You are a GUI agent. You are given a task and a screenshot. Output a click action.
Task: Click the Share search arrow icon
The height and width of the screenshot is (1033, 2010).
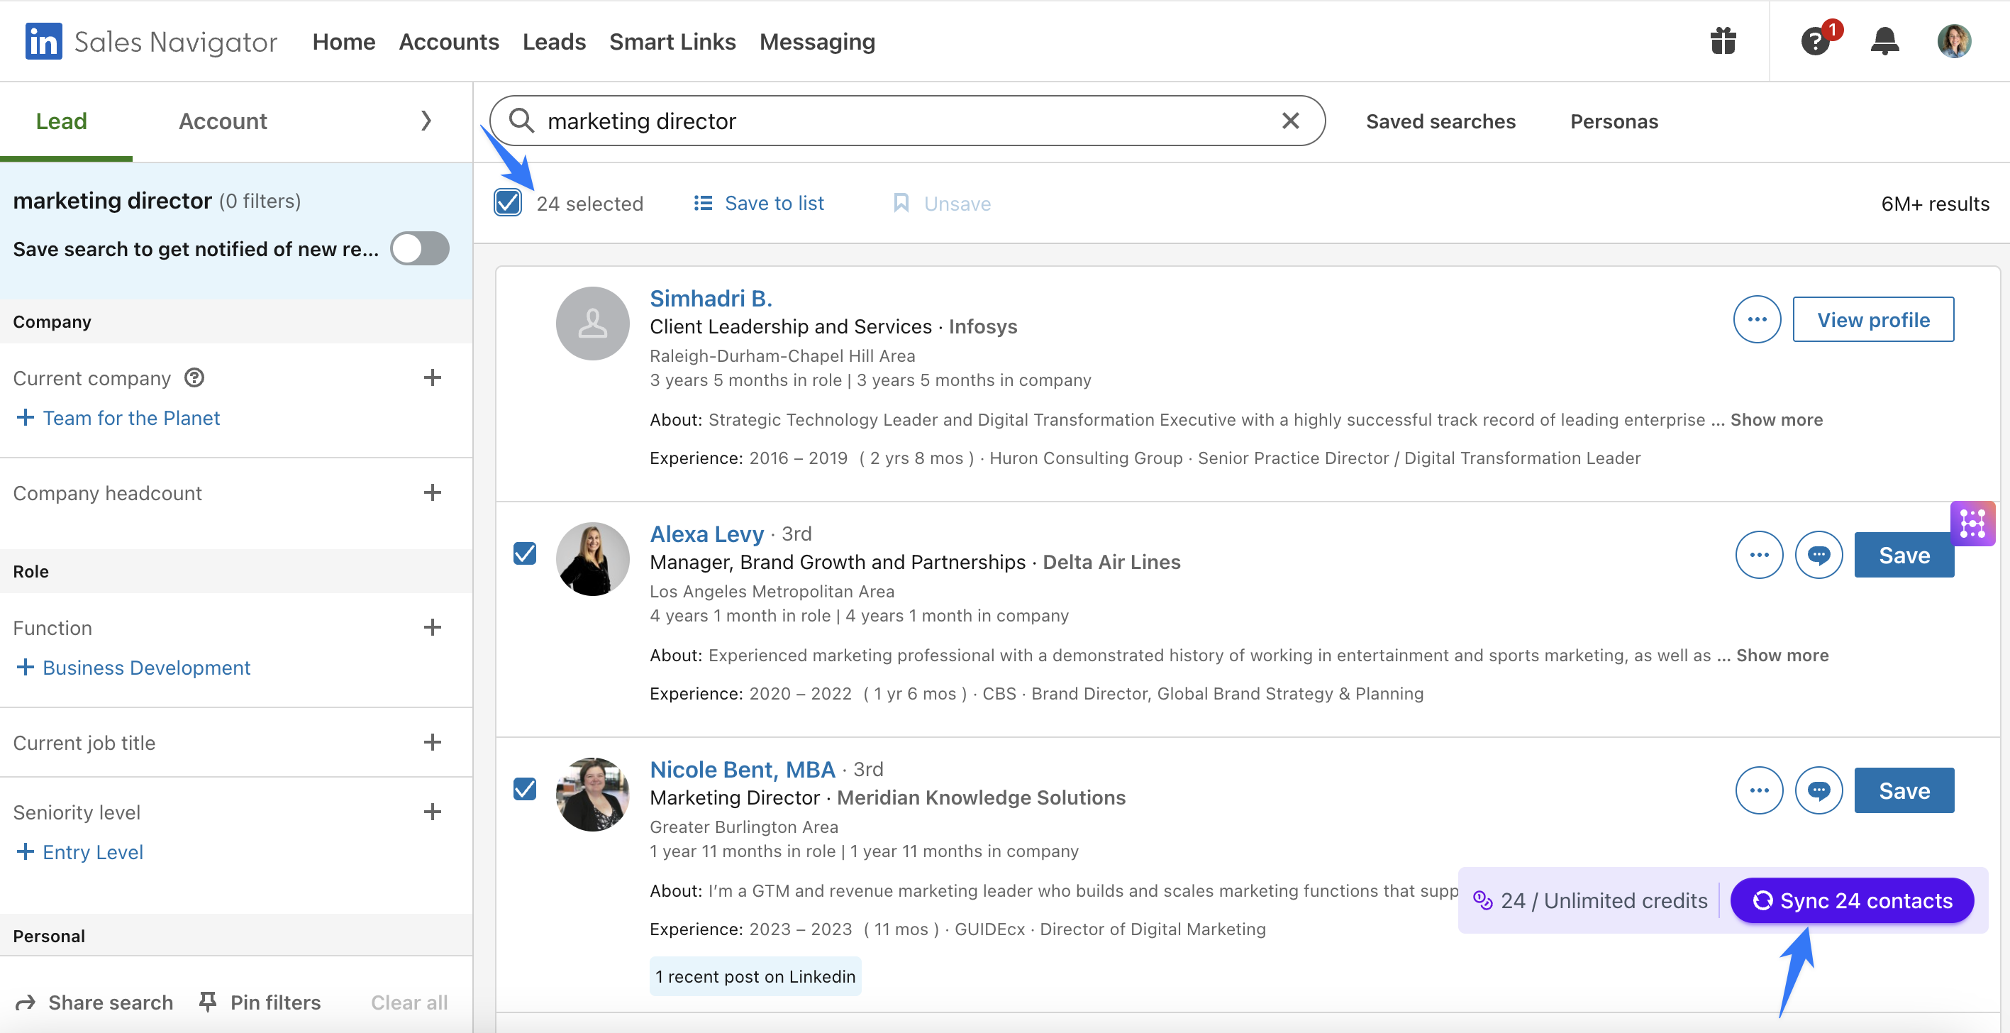point(26,1002)
